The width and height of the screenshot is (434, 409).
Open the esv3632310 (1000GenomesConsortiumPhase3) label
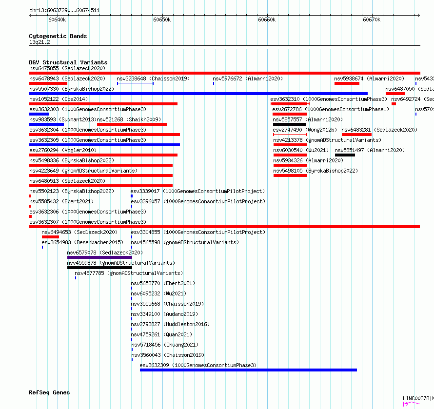[329, 99]
